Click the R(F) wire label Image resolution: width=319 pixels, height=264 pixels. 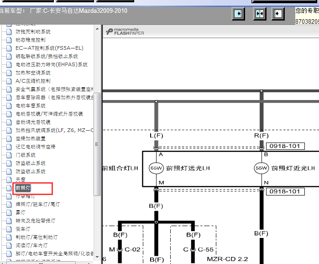(261, 136)
